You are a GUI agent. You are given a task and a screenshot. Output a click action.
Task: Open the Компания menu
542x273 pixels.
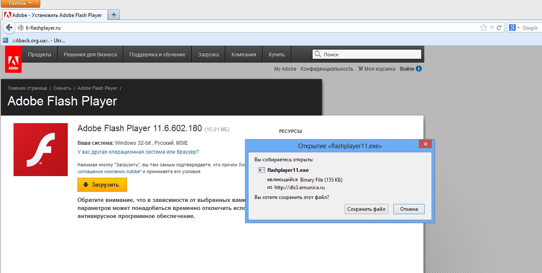(244, 55)
